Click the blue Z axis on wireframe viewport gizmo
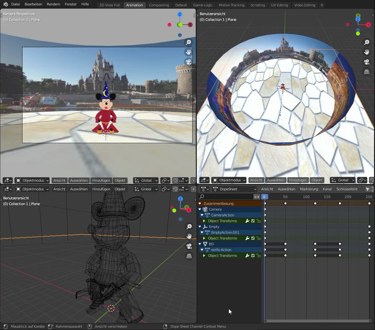Viewport: 375px width, 330px height. [x=180, y=199]
